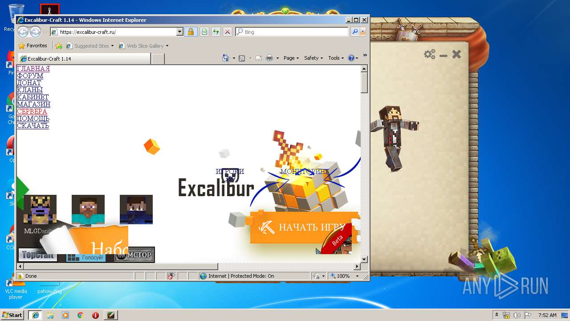
Task: Open the Read Mail envelope icon
Action: tap(258, 58)
